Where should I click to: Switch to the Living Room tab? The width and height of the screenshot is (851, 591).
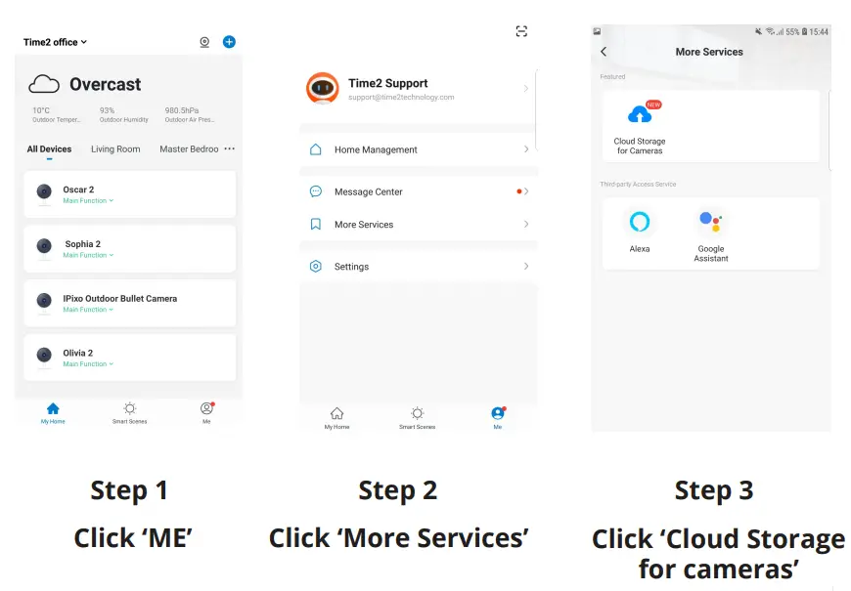click(x=115, y=149)
